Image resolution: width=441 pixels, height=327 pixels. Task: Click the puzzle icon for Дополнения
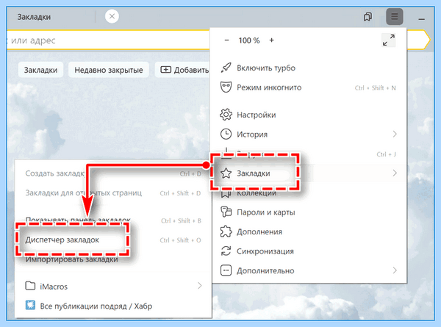[226, 231]
